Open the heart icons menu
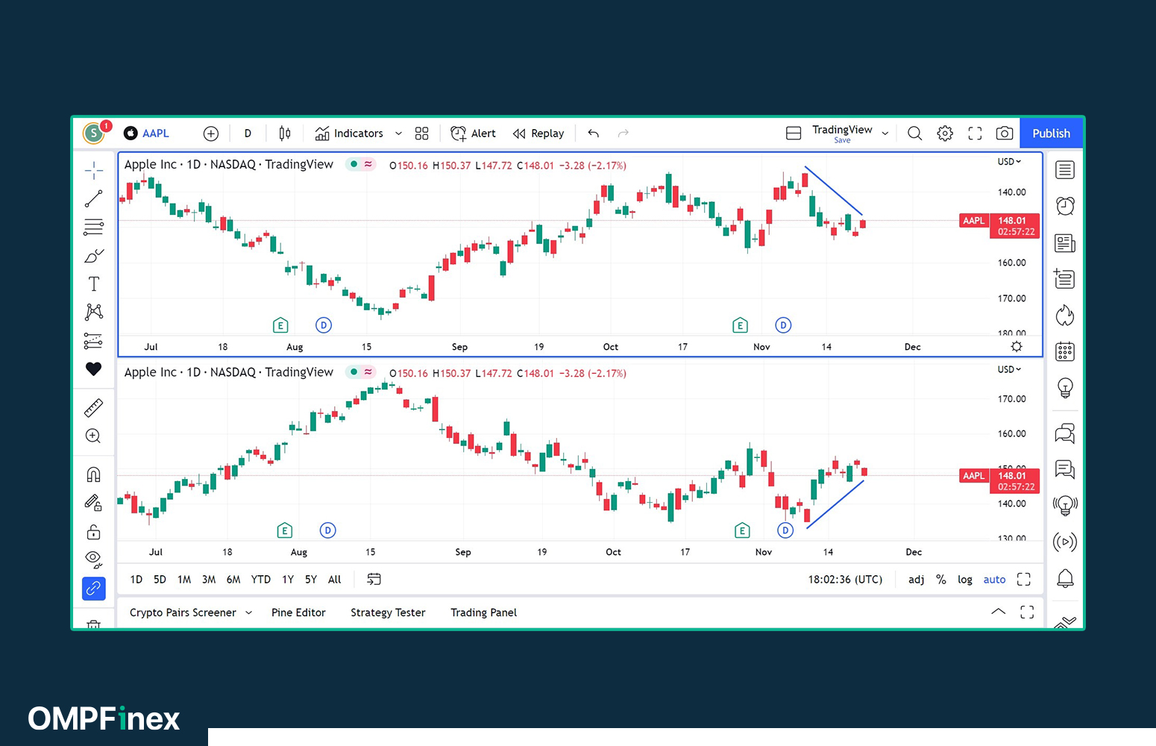Screen dimensions: 1156x746 click(x=94, y=369)
